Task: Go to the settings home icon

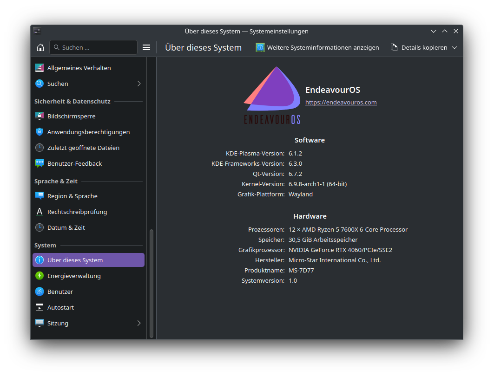Action: click(40, 47)
